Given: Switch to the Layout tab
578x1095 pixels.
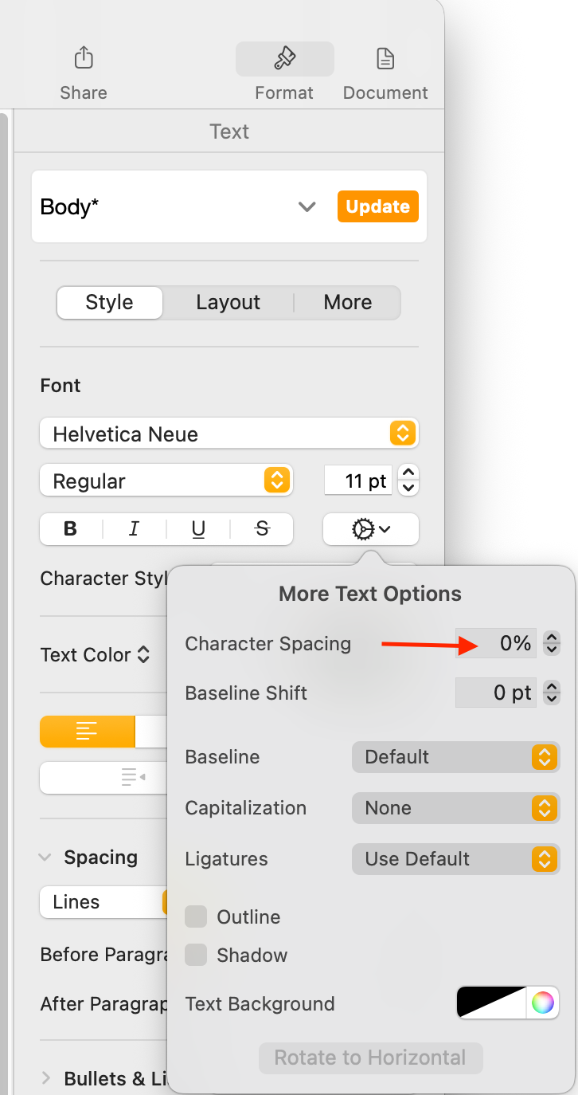Looking at the screenshot, I should [228, 303].
